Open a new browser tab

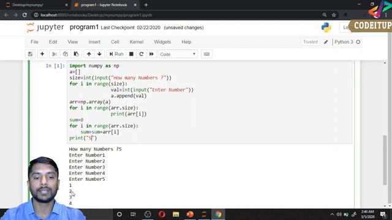146,5
